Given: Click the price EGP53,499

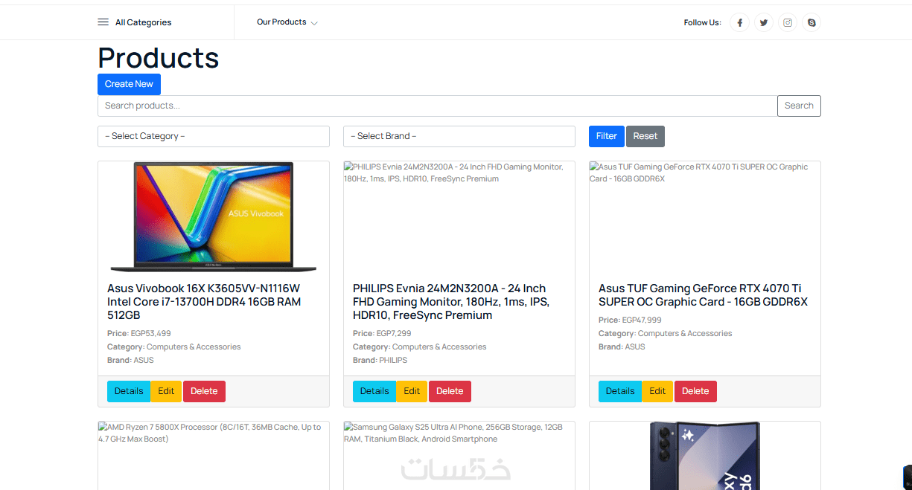Looking at the screenshot, I should [150, 333].
